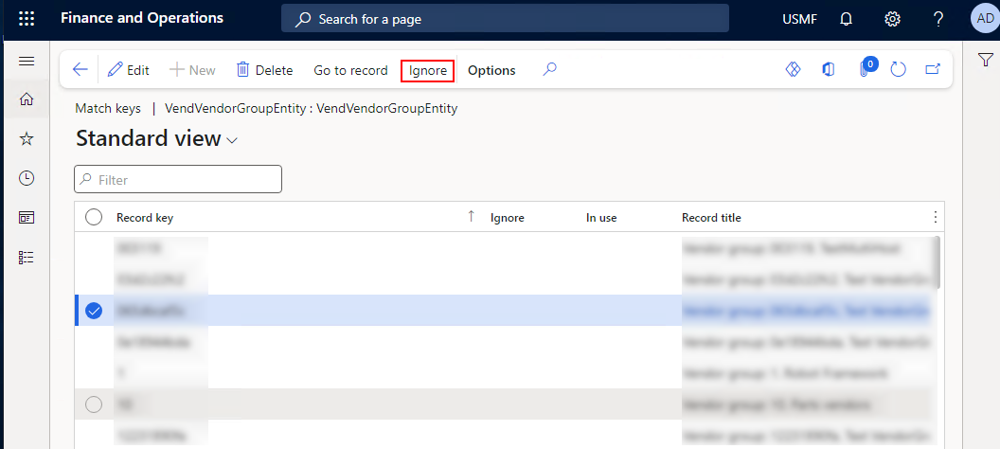Click the Delete button
1000x449 pixels.
click(x=264, y=70)
